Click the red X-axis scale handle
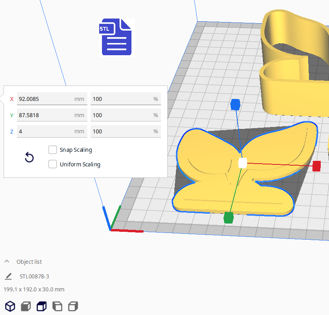The image size is (329, 315). (x=316, y=166)
